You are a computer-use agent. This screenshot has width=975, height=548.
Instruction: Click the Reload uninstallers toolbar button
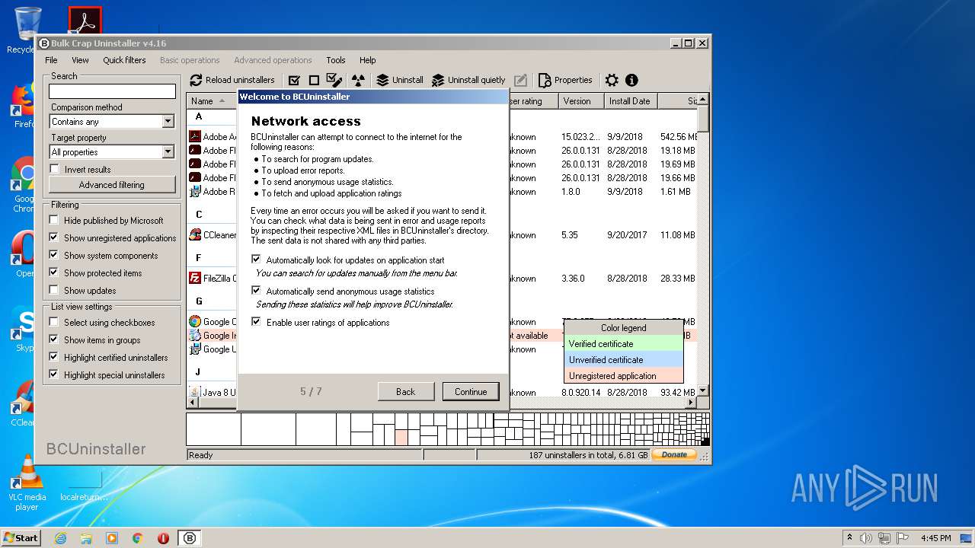coord(232,80)
